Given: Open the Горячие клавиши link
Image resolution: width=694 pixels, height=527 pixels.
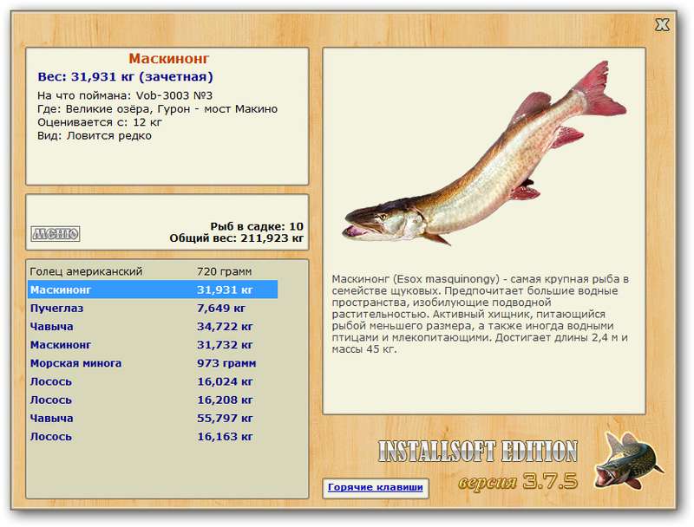Looking at the screenshot, I should coord(376,488).
